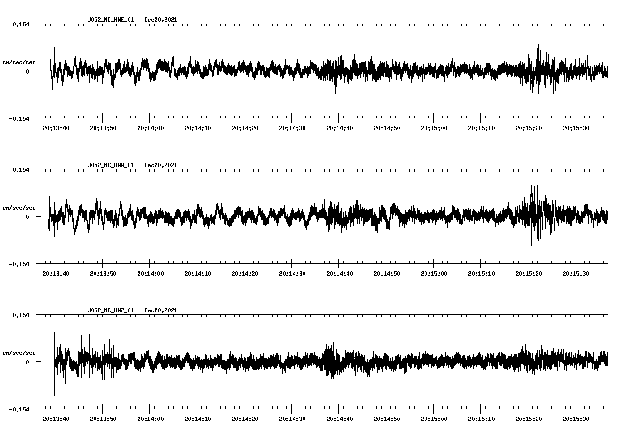
Task: Click 20:15:10 time label under HNN plot
Action: pyautogui.click(x=481, y=273)
